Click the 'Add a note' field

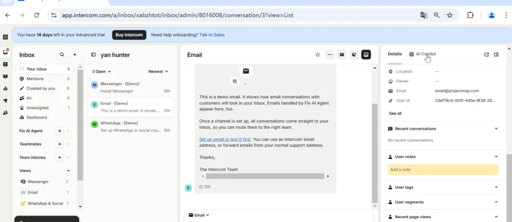443,169
